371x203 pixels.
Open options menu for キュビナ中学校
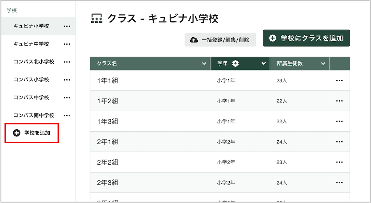click(x=67, y=44)
